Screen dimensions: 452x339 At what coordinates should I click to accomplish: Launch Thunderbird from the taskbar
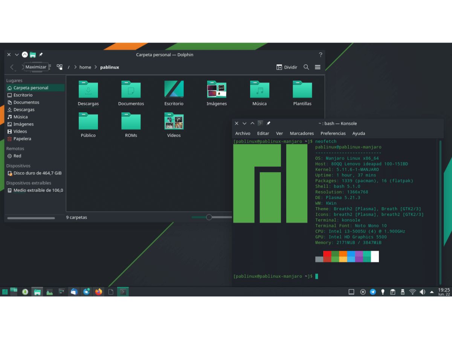(x=74, y=292)
